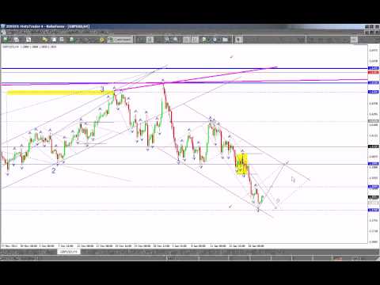Select the wave label 3 on chart
The image size is (380, 285).
[x=102, y=89]
